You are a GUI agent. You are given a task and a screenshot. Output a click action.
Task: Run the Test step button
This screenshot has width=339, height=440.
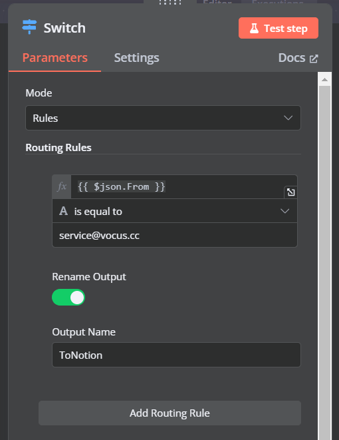279,28
